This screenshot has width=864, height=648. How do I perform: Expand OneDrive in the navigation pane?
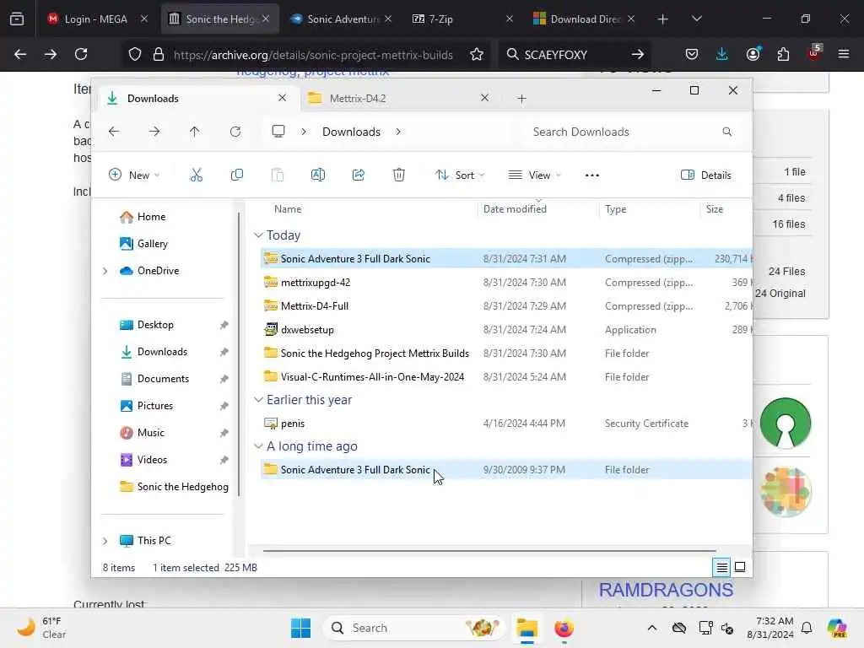click(x=105, y=271)
